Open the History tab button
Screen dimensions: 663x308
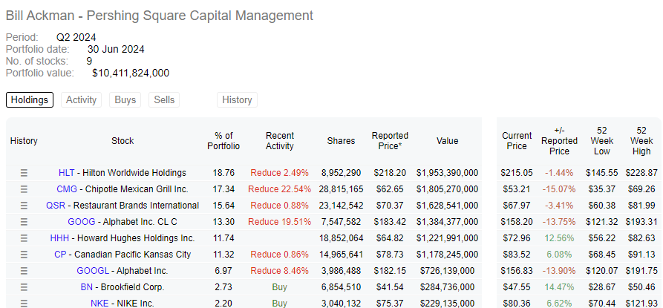pos(237,100)
